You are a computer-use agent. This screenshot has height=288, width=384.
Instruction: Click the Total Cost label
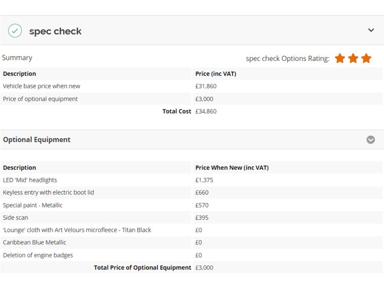177,111
